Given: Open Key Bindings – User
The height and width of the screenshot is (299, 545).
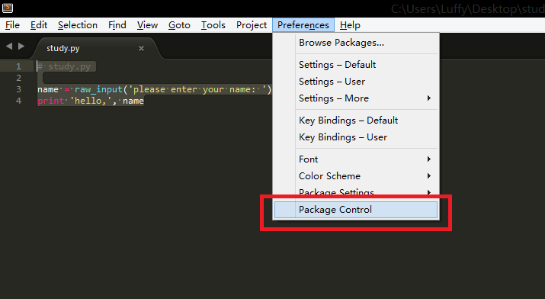Looking at the screenshot, I should [x=355, y=137].
